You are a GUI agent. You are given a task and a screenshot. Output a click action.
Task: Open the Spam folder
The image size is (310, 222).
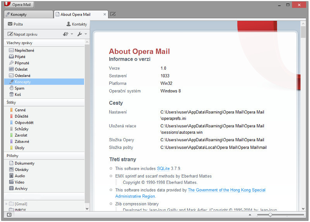tap(44, 88)
